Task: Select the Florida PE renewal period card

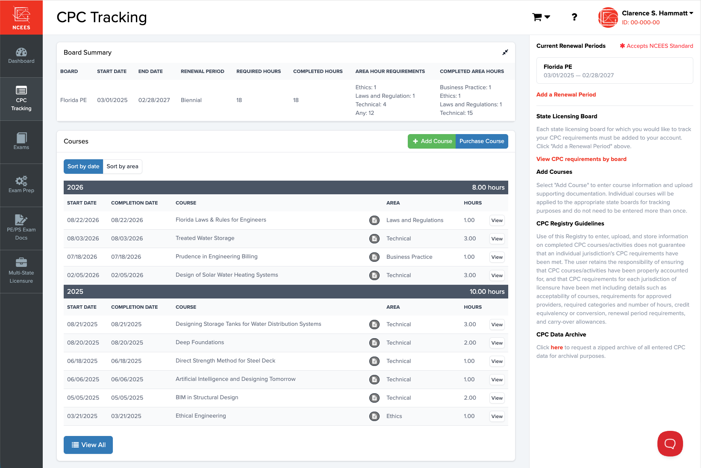Action: pyautogui.click(x=615, y=70)
